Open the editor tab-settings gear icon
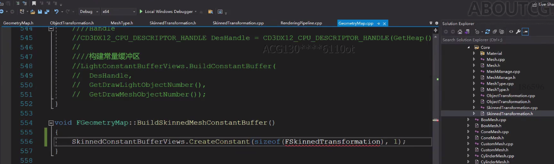 tap(437, 23)
